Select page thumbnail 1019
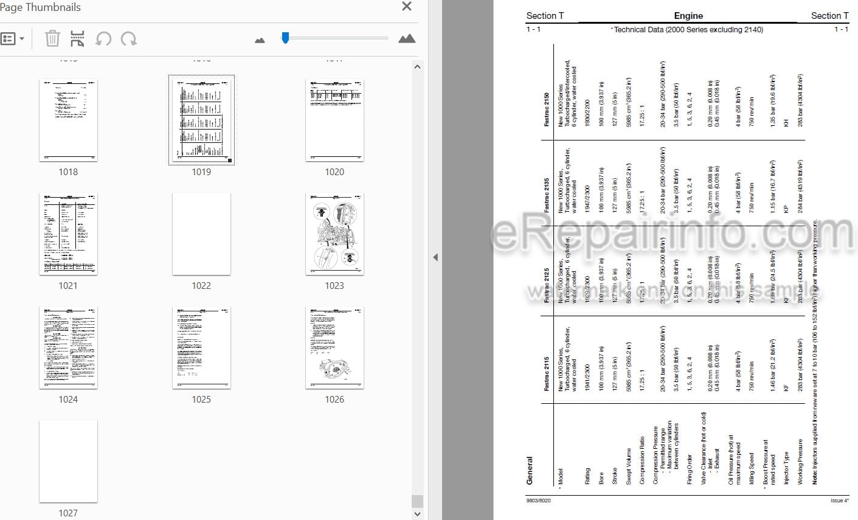This screenshot has height=520, width=858. pos(201,120)
